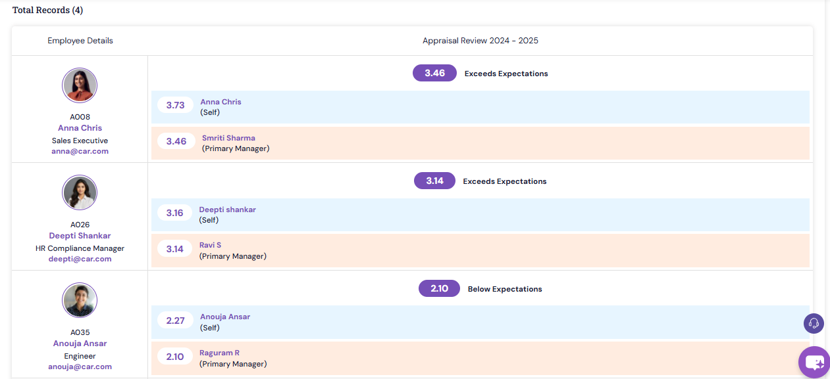Click the HR Compliance Manager job title

click(80, 248)
